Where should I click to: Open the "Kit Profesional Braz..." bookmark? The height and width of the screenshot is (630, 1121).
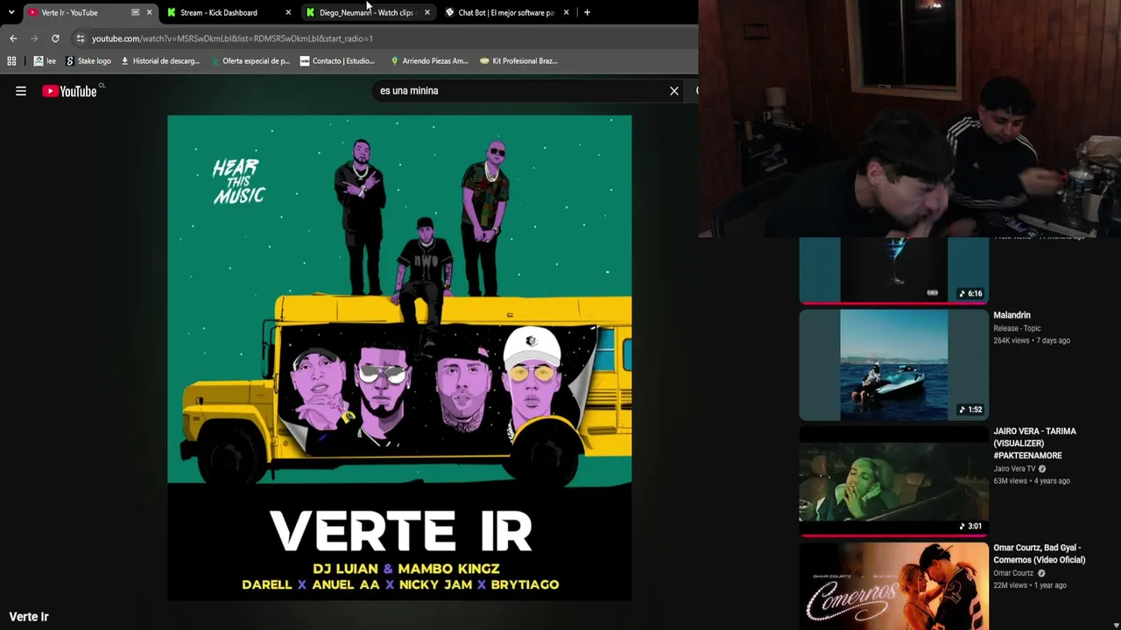click(x=518, y=61)
